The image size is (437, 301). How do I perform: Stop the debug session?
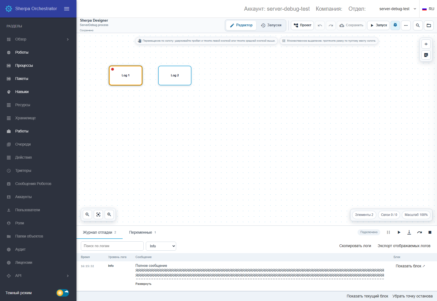(430, 232)
